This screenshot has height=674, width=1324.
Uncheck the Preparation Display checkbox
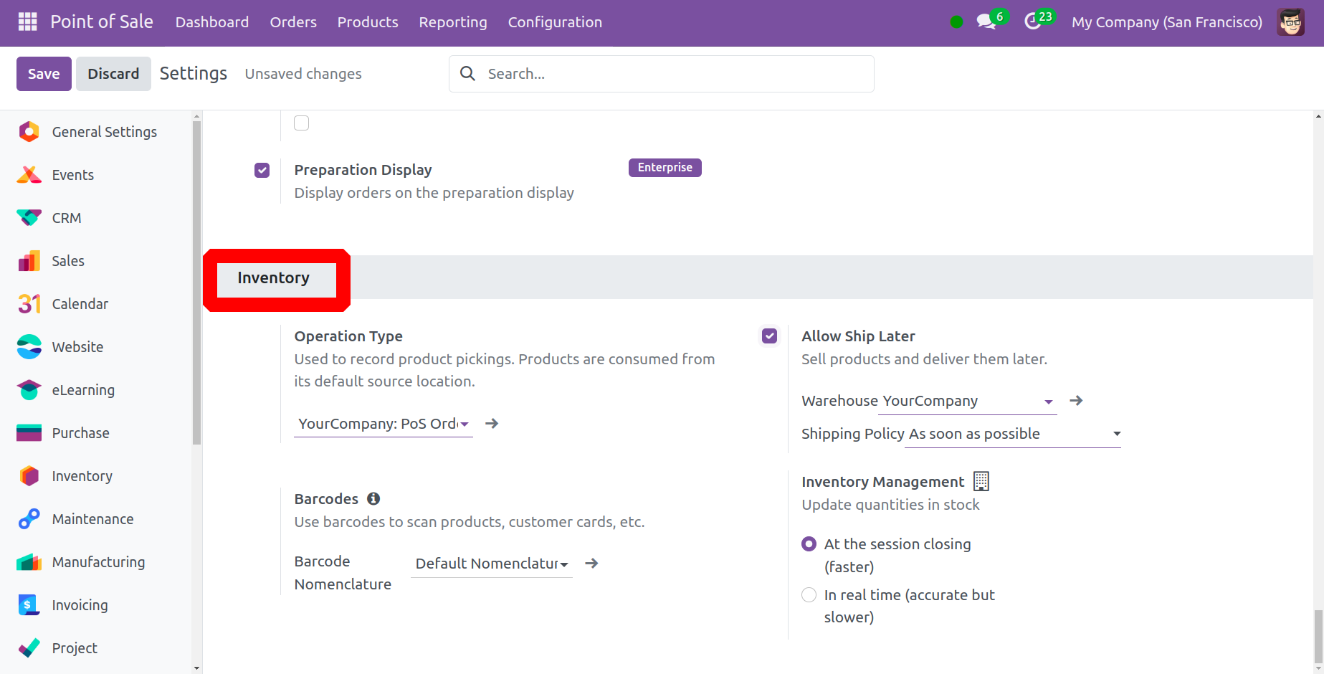pos(262,171)
